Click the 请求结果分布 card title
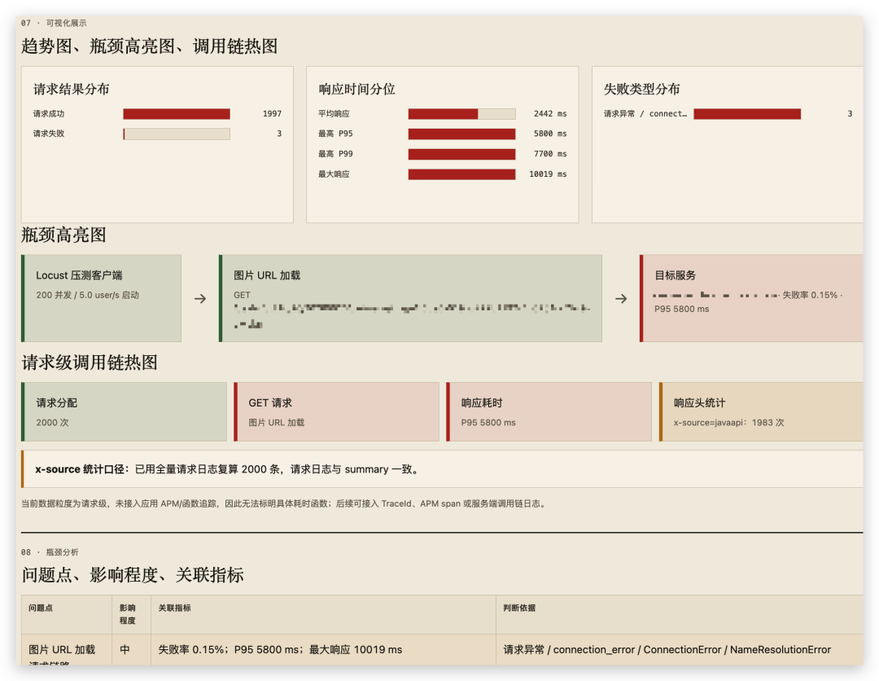The image size is (879, 681). point(71,89)
